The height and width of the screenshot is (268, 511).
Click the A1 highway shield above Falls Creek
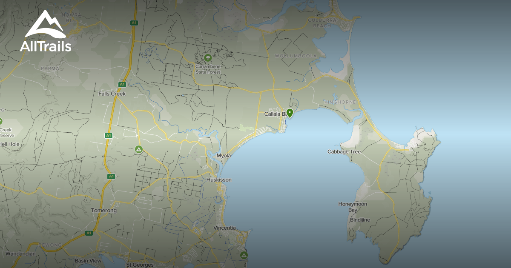click(x=122, y=84)
